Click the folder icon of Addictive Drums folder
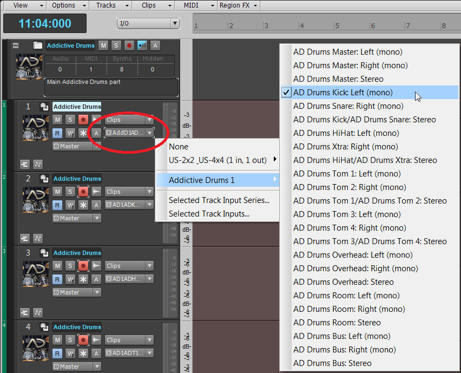Screen dimensions: 461x373 38,45
